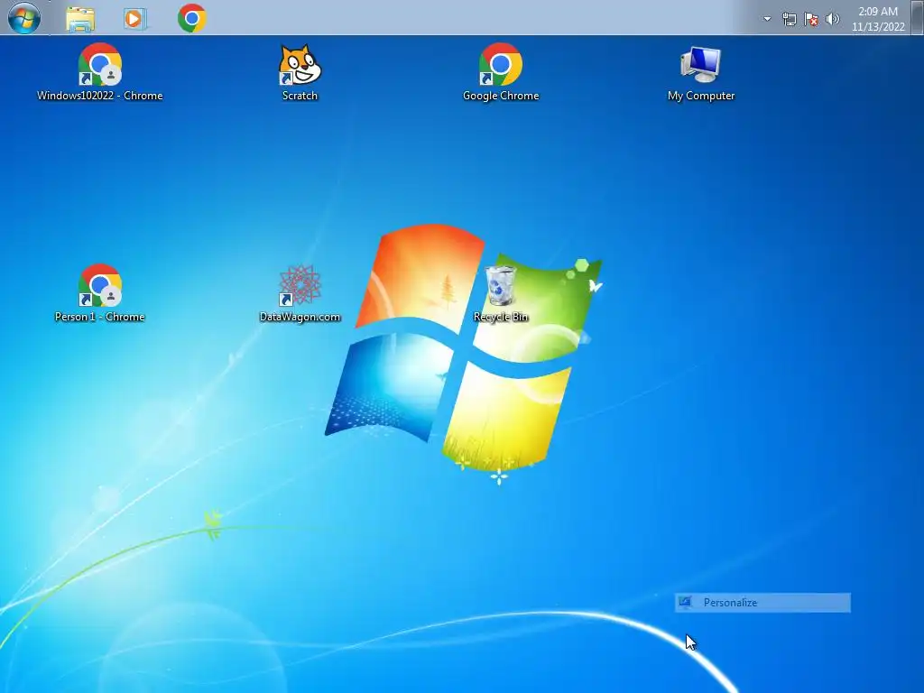This screenshot has height=693, width=924.
Task: Click the network status tray icon
Action: point(789,19)
